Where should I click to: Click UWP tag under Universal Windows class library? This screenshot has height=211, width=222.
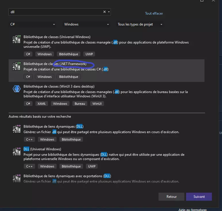[x=89, y=54]
